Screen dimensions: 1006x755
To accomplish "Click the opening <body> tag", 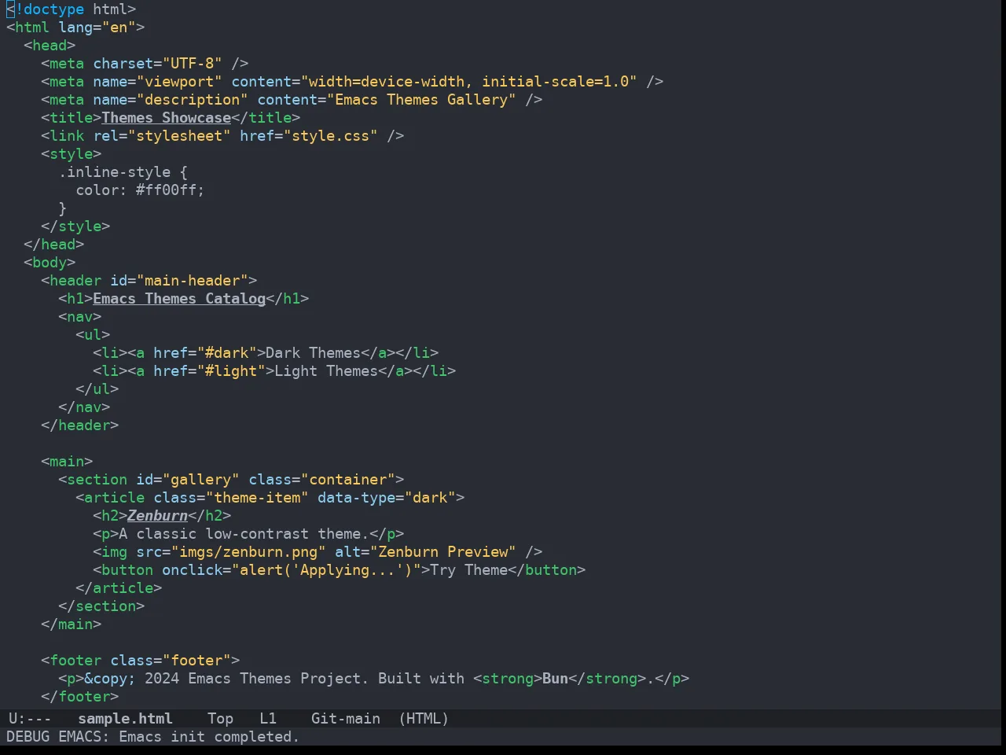I will 50,263.
